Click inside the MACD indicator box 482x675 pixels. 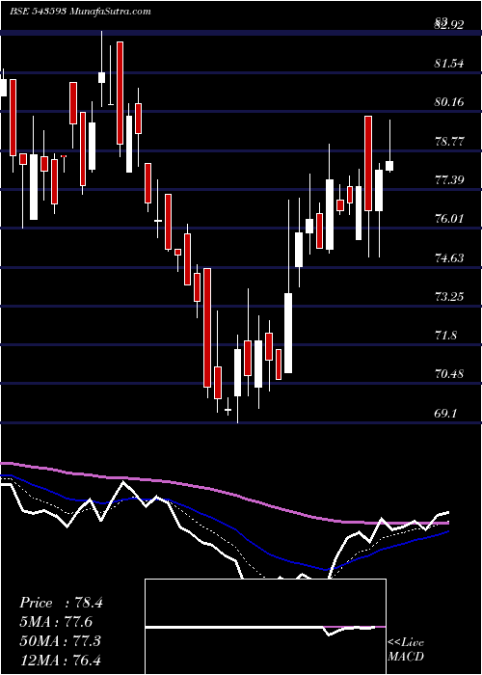click(265, 627)
